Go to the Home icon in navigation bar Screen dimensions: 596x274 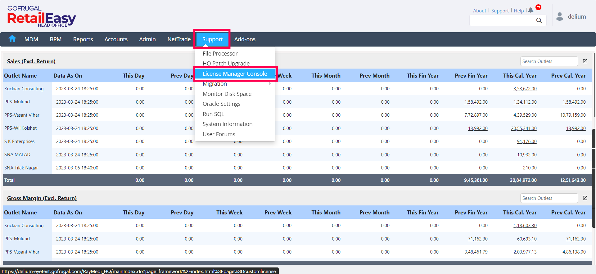(x=12, y=39)
